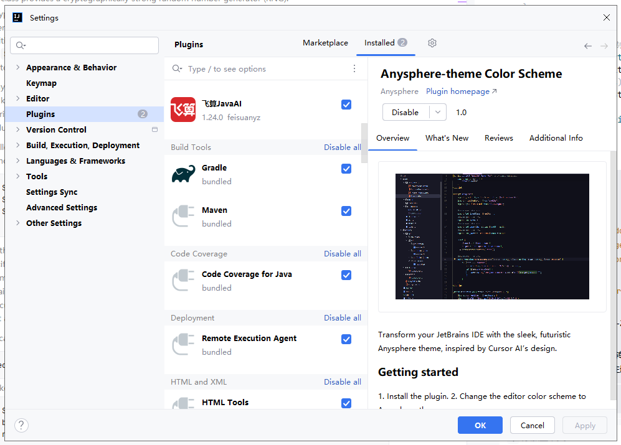621x445 pixels.
Task: Switch to the Marketplace tab
Action: tap(325, 43)
